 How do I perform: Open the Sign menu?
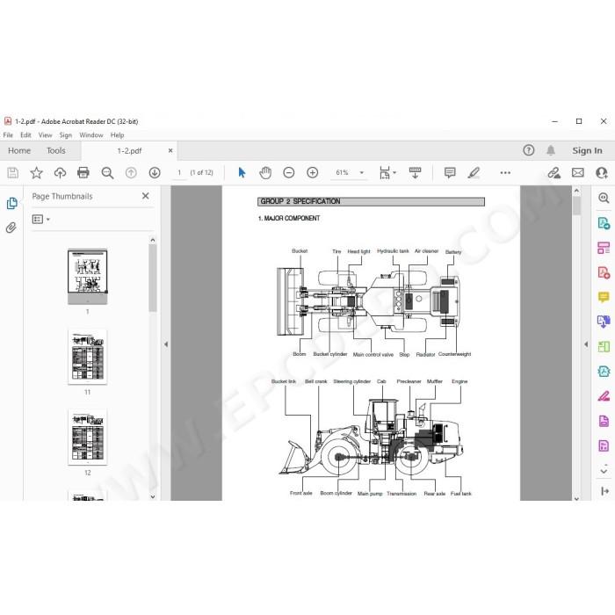tap(66, 135)
